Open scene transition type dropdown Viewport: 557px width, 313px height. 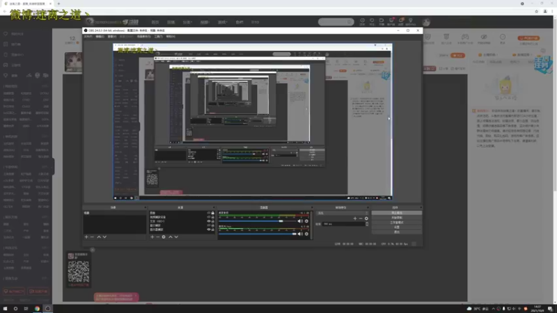343,213
